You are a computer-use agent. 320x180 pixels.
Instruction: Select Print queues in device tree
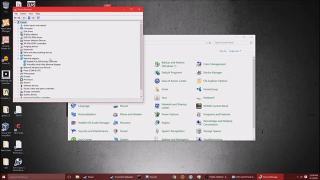point(29,73)
